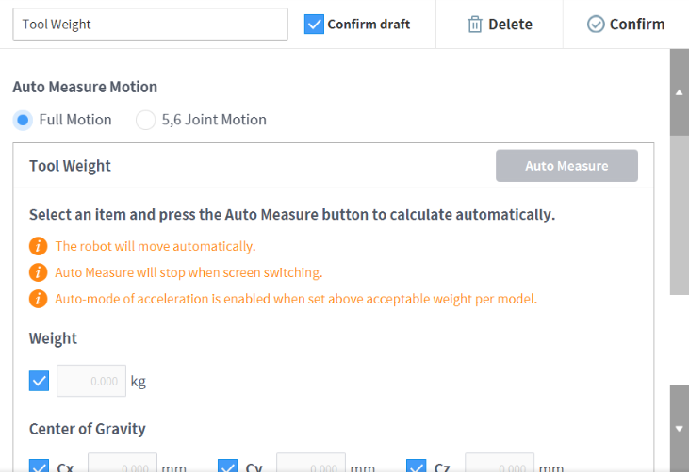Click the circled checkmark Confirm icon
689x475 pixels.
pos(596,25)
